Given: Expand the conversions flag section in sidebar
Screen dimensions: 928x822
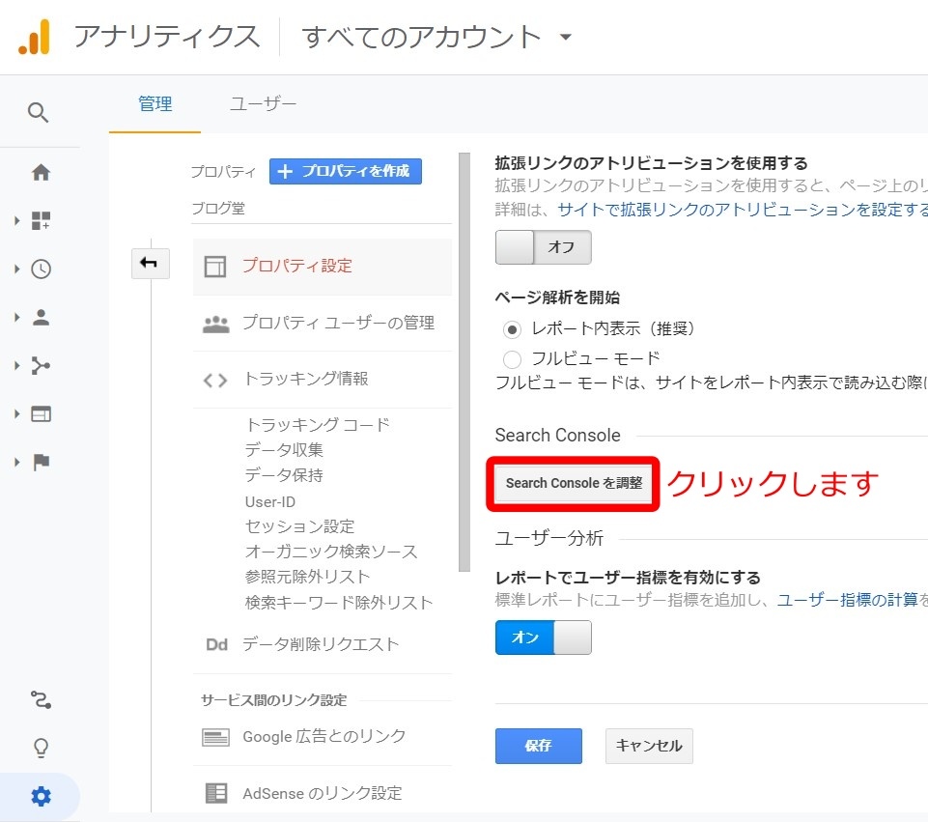Looking at the screenshot, I should pos(40,462).
